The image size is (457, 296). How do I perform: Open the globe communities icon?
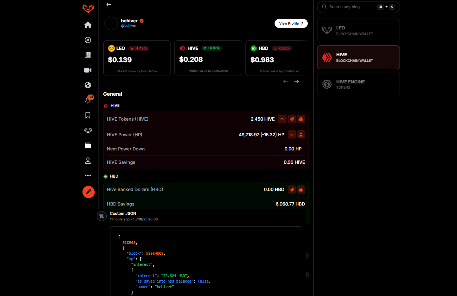[88, 85]
